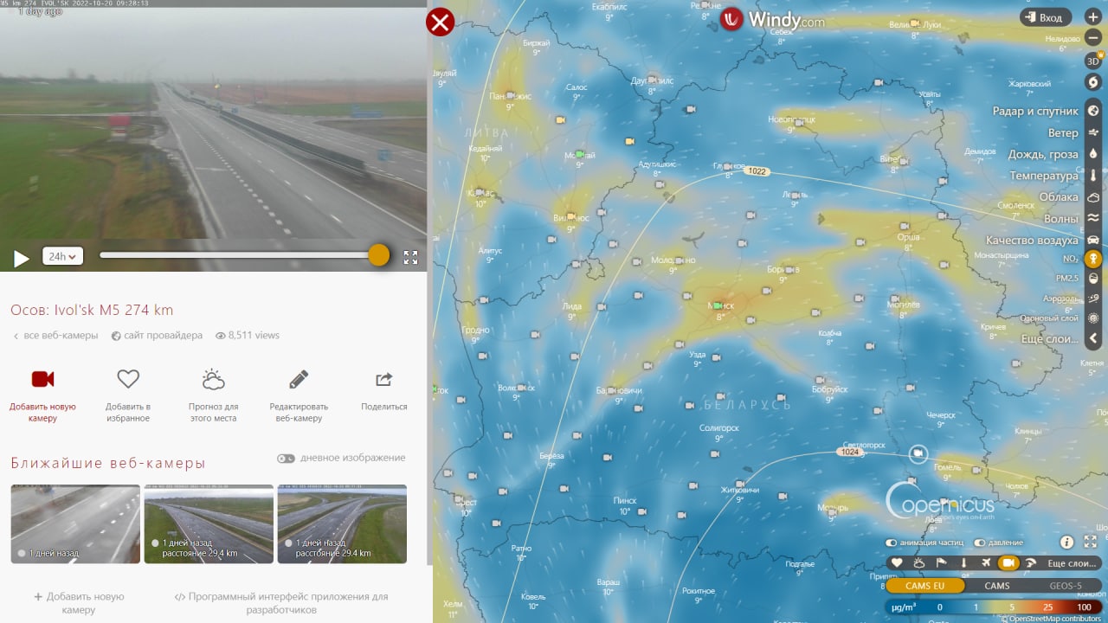The height and width of the screenshot is (623, 1108).
Task: Toggle particle animation switch
Action: click(891, 543)
